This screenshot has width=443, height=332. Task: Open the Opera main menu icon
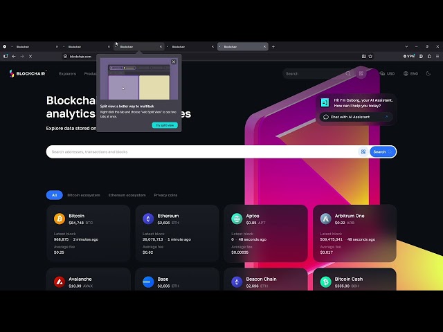tap(5, 46)
